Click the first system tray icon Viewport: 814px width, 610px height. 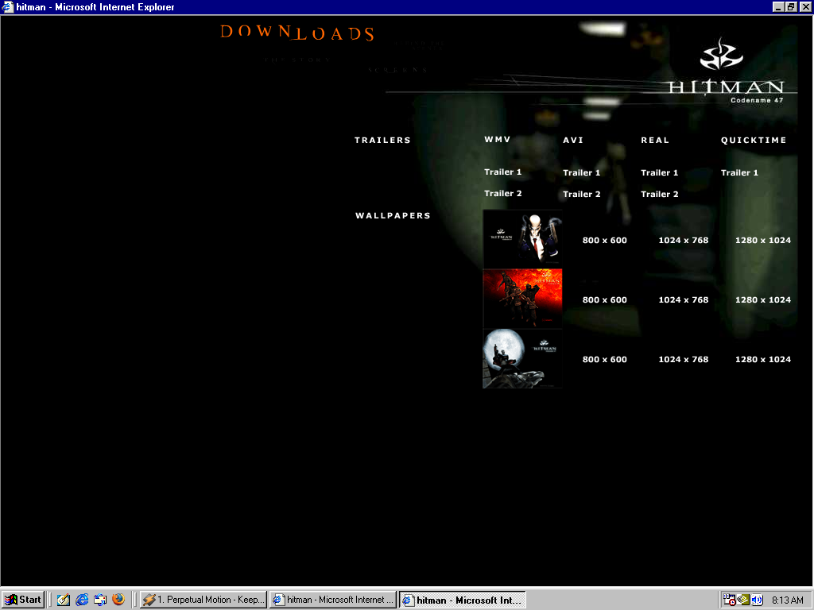pos(730,600)
